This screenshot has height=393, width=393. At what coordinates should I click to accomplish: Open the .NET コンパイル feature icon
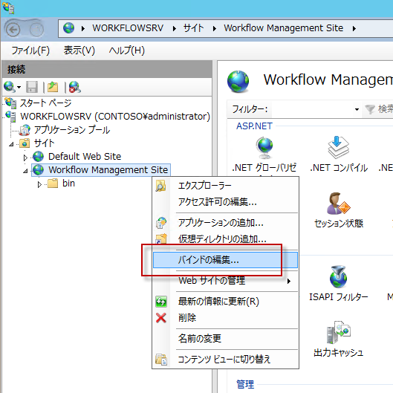(338, 147)
